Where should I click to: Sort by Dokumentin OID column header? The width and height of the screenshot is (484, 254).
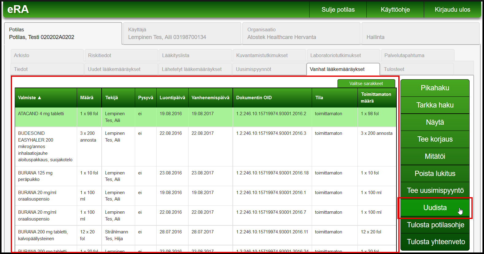[x=272, y=98]
